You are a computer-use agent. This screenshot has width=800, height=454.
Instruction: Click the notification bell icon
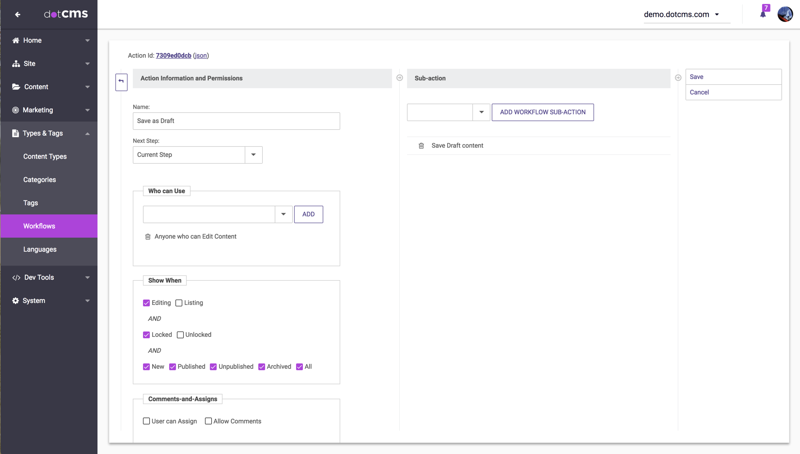coord(763,14)
